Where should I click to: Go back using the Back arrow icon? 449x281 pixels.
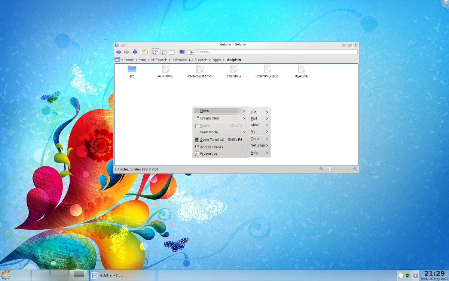click(119, 52)
